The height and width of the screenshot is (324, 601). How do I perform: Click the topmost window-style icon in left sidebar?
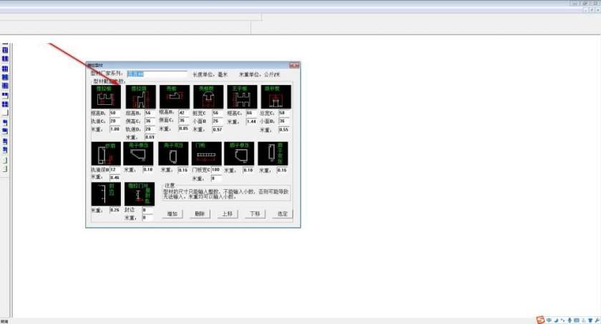point(5,50)
